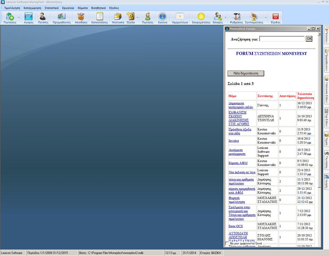Open the Θέματα menu
329x256 pixels.
83,8
